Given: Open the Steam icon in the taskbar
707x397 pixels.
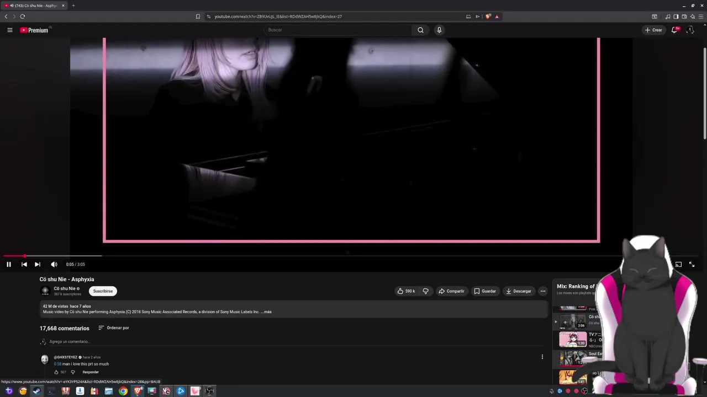Looking at the screenshot, I should pyautogui.click(x=37, y=391).
